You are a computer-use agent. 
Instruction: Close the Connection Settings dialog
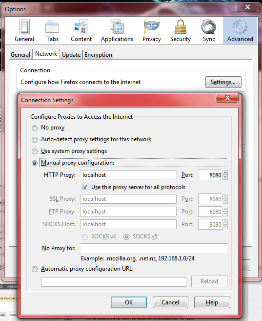227,98
